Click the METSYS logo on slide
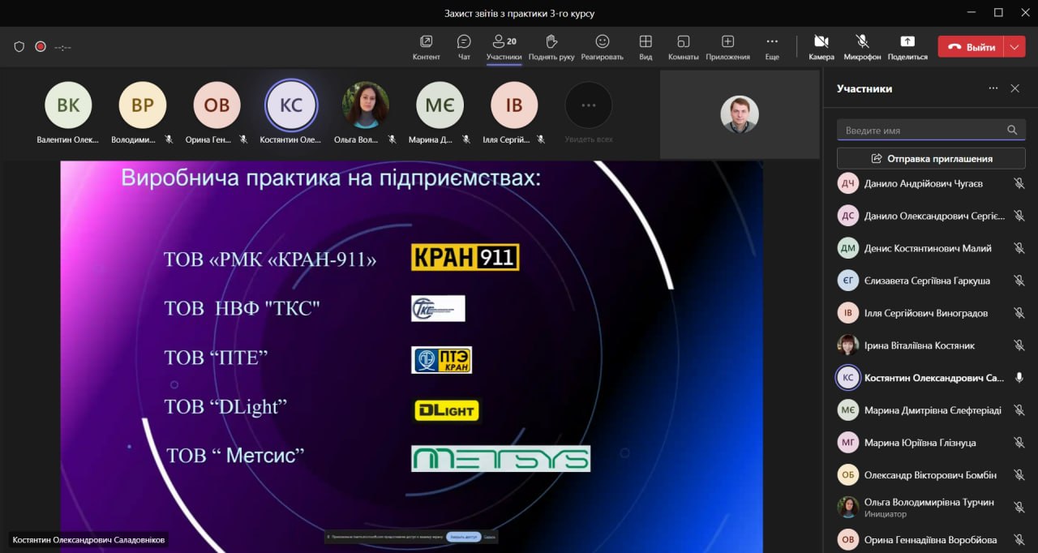The image size is (1038, 553). coord(500,459)
